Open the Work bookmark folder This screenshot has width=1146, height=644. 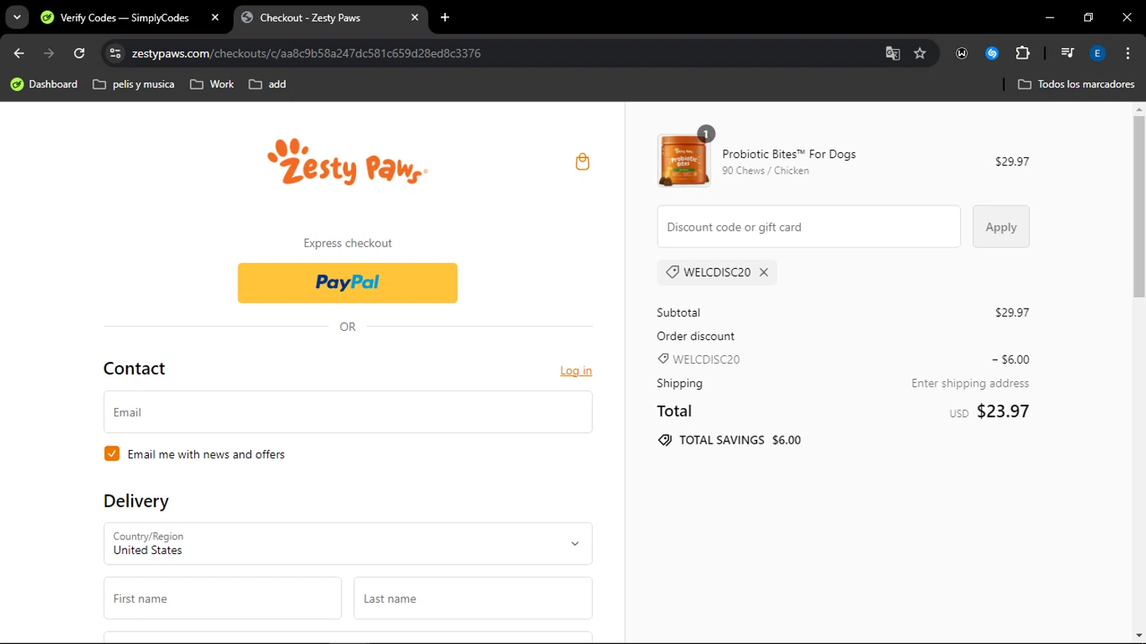coord(212,84)
